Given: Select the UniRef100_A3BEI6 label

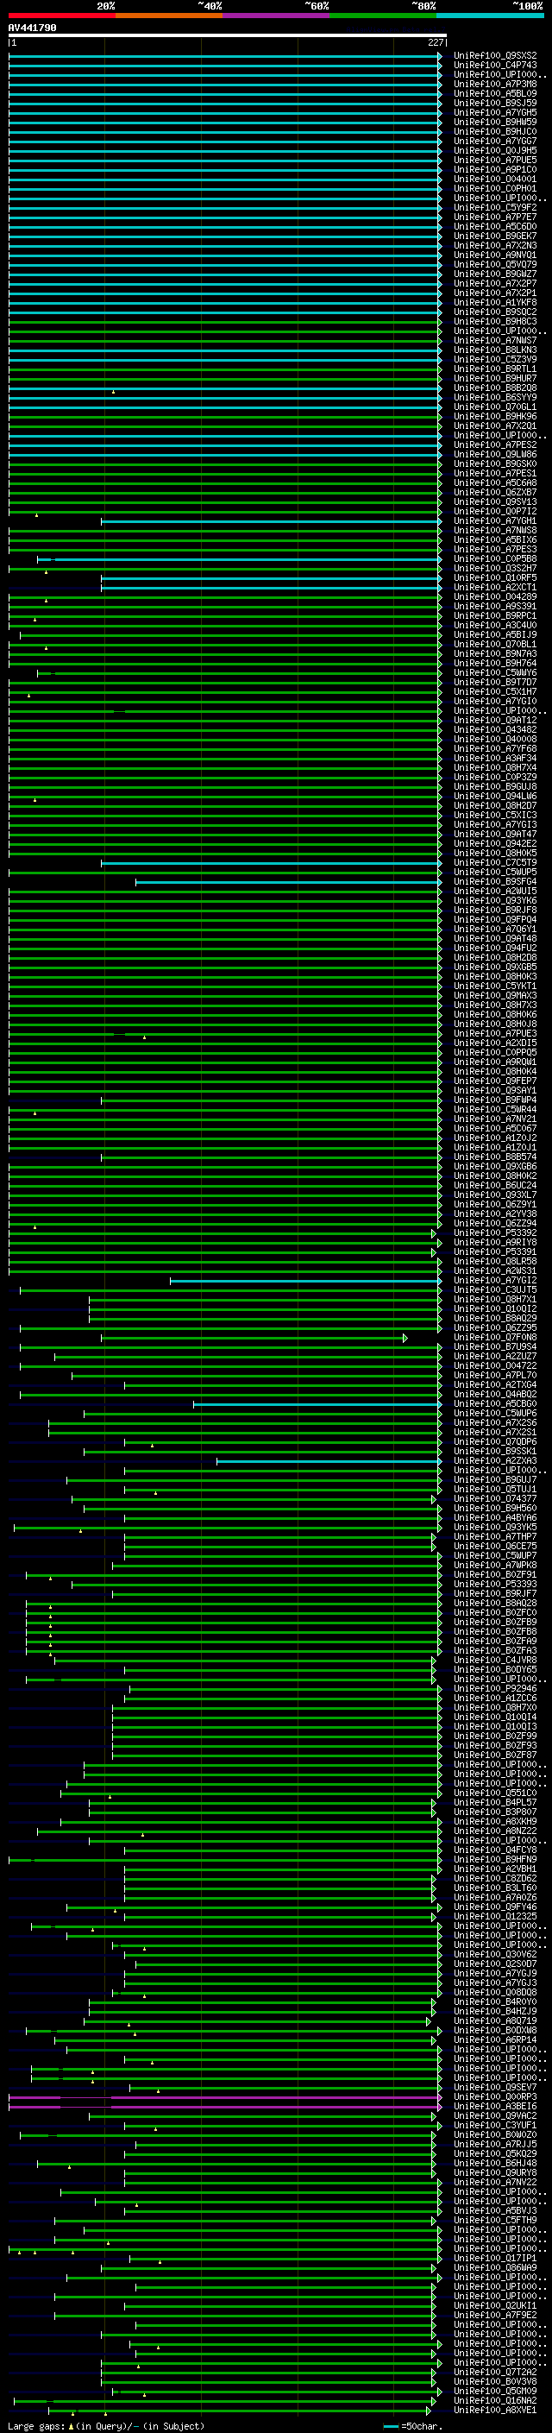Looking at the screenshot, I should point(495,2107).
